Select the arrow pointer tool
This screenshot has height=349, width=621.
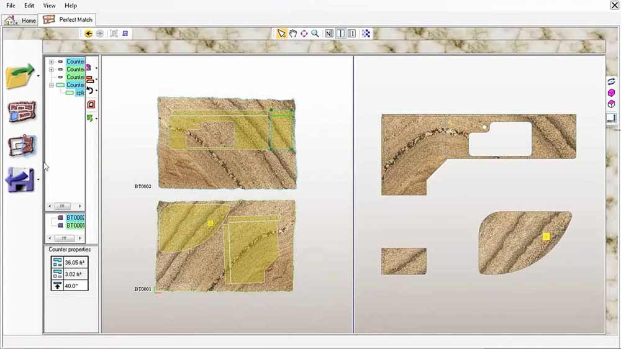(x=281, y=34)
